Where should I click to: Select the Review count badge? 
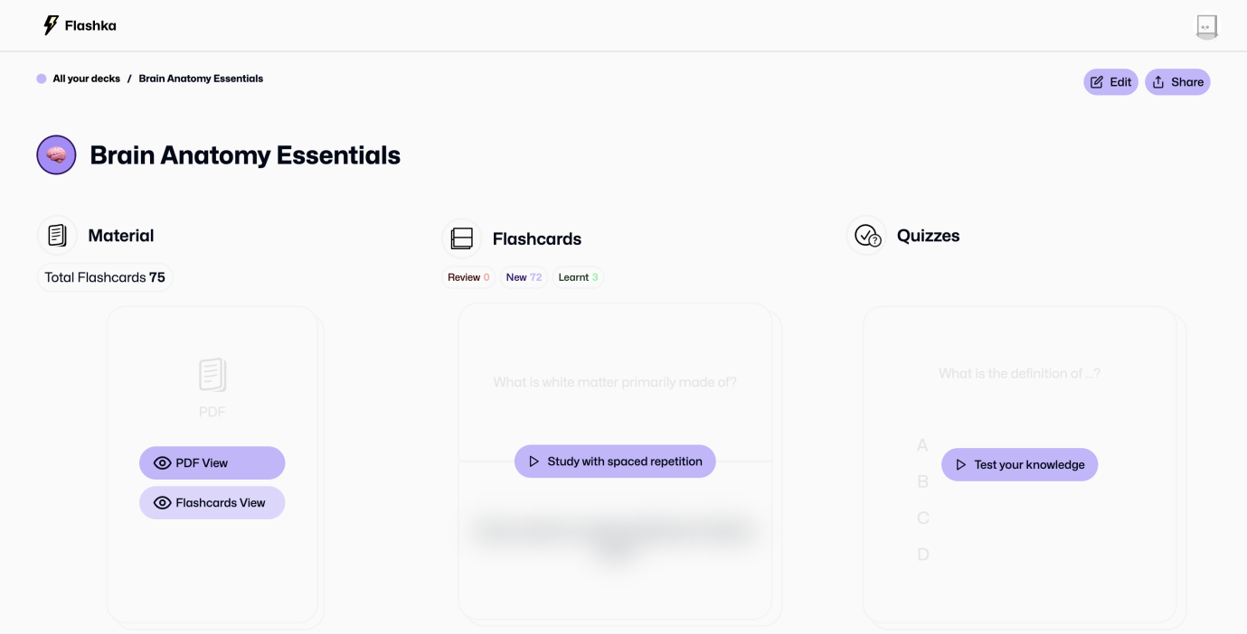point(468,277)
